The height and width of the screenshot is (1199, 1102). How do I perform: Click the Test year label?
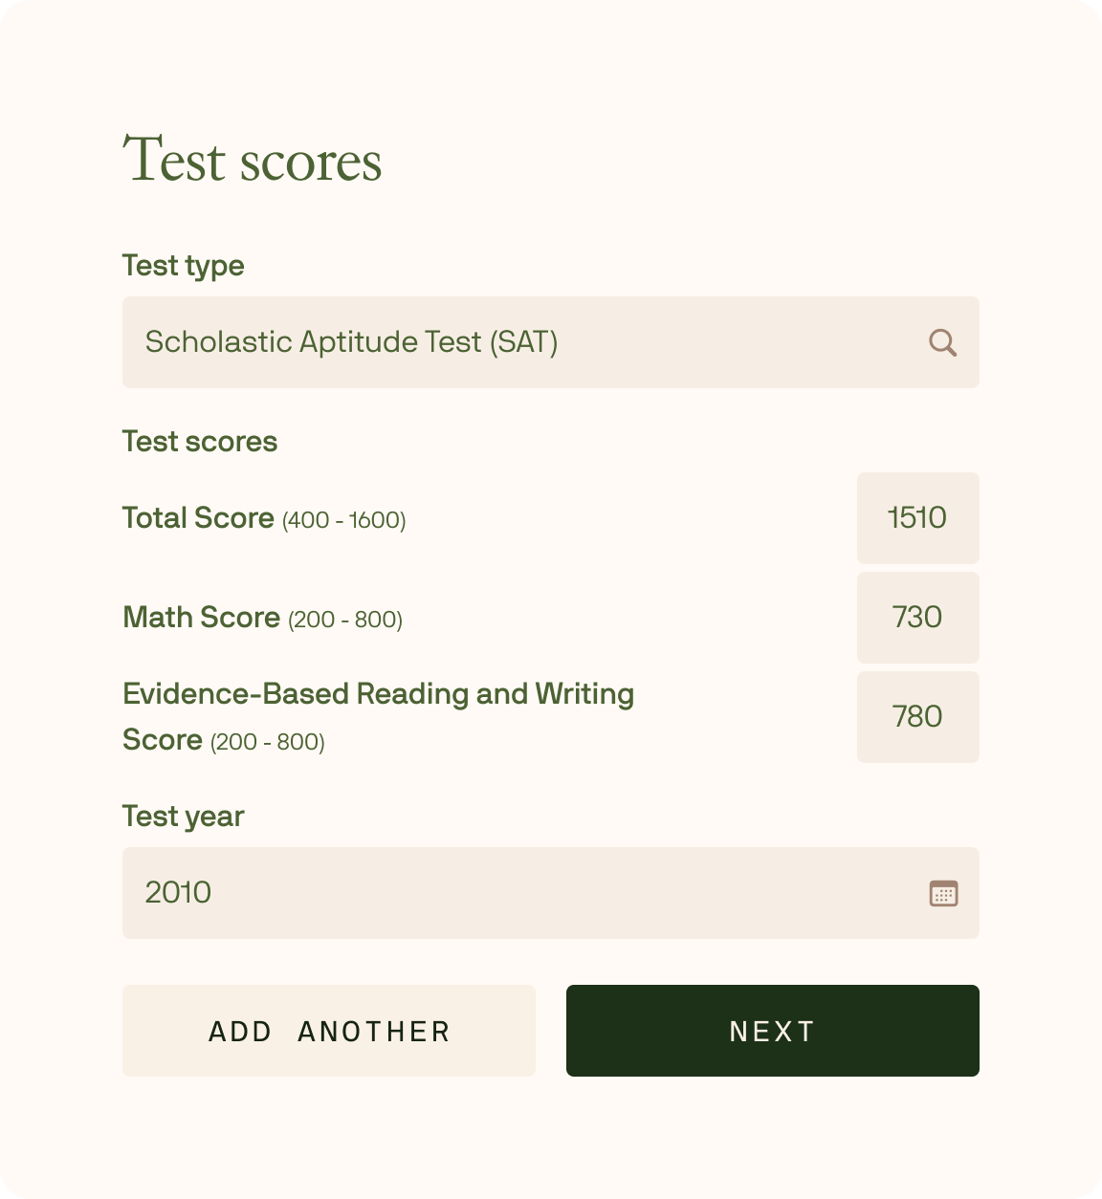(x=181, y=817)
